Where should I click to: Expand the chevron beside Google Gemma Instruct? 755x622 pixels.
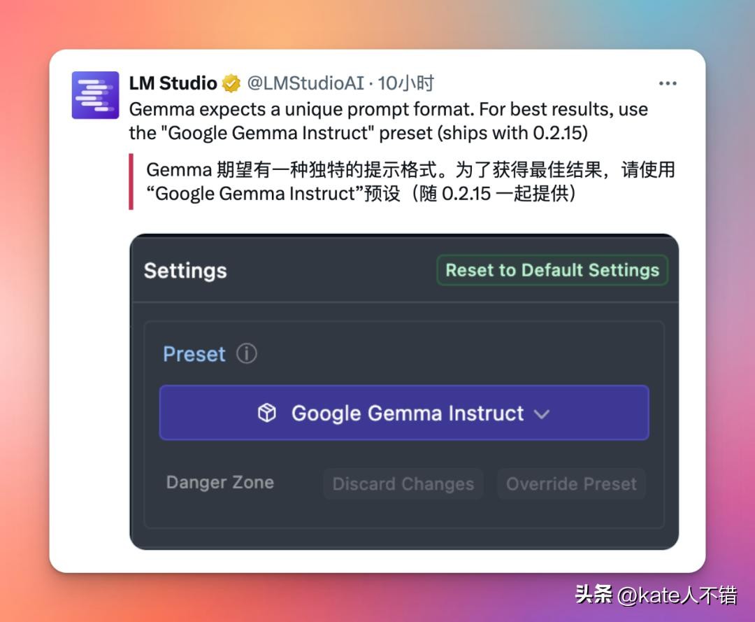tap(542, 414)
